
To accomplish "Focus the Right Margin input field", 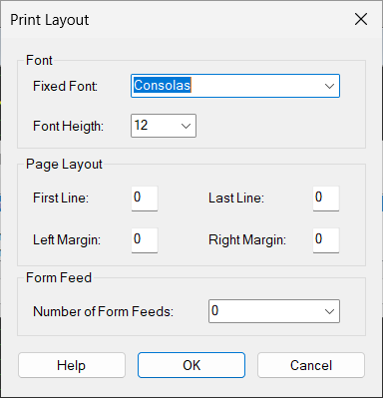I will [326, 240].
